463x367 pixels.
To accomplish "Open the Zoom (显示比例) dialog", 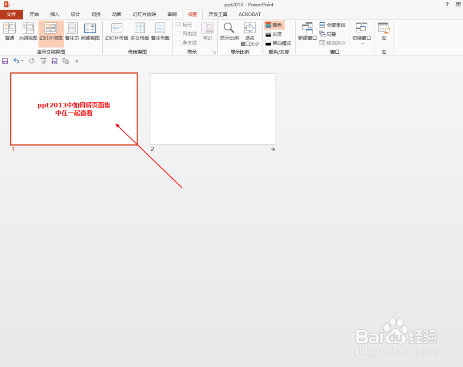I will (x=229, y=31).
